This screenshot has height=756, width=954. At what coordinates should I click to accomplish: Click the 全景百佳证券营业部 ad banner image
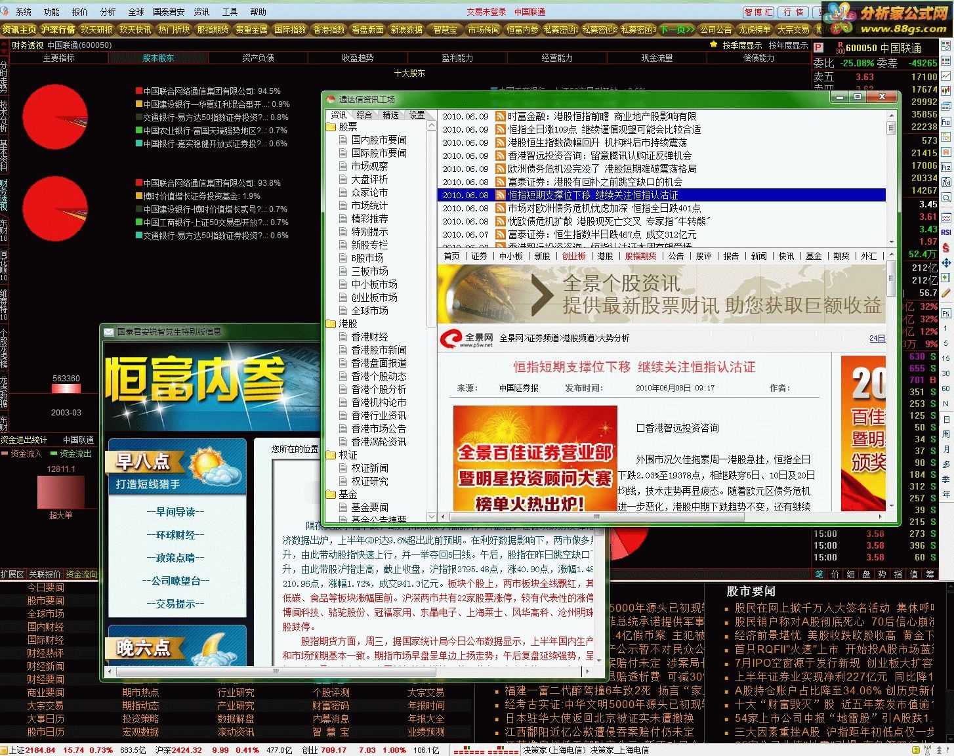tap(535, 459)
